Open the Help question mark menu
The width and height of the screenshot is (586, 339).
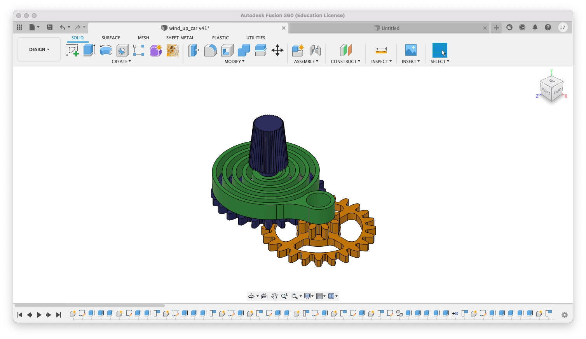coord(548,27)
